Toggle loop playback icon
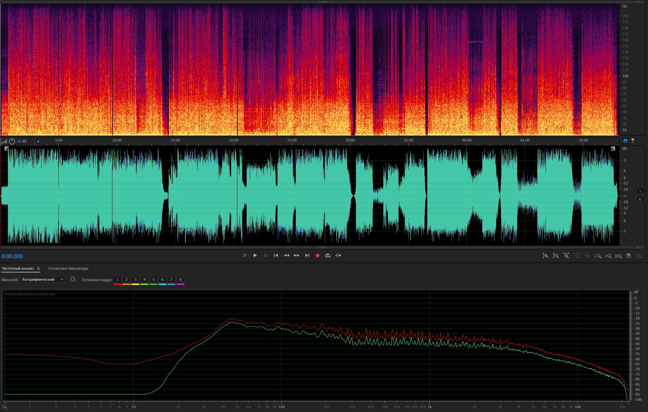The image size is (648, 412). [328, 256]
